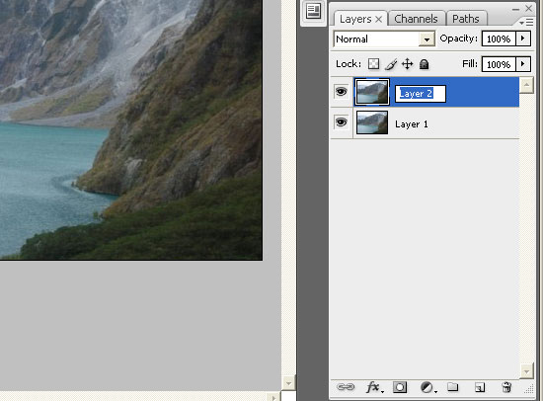Expand the Opacity slider arrow
The height and width of the screenshot is (401, 543).
(523, 39)
